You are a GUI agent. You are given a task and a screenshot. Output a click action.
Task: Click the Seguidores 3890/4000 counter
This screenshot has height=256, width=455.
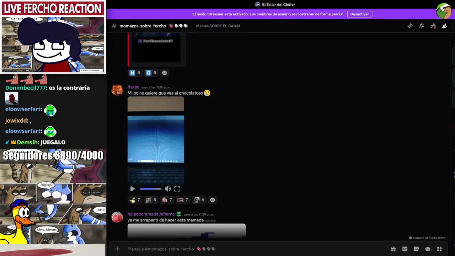[53, 155]
